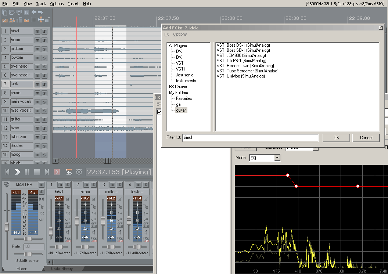Open the Mode EQ dropdown
The height and width of the screenshot is (274, 388).
click(x=277, y=158)
